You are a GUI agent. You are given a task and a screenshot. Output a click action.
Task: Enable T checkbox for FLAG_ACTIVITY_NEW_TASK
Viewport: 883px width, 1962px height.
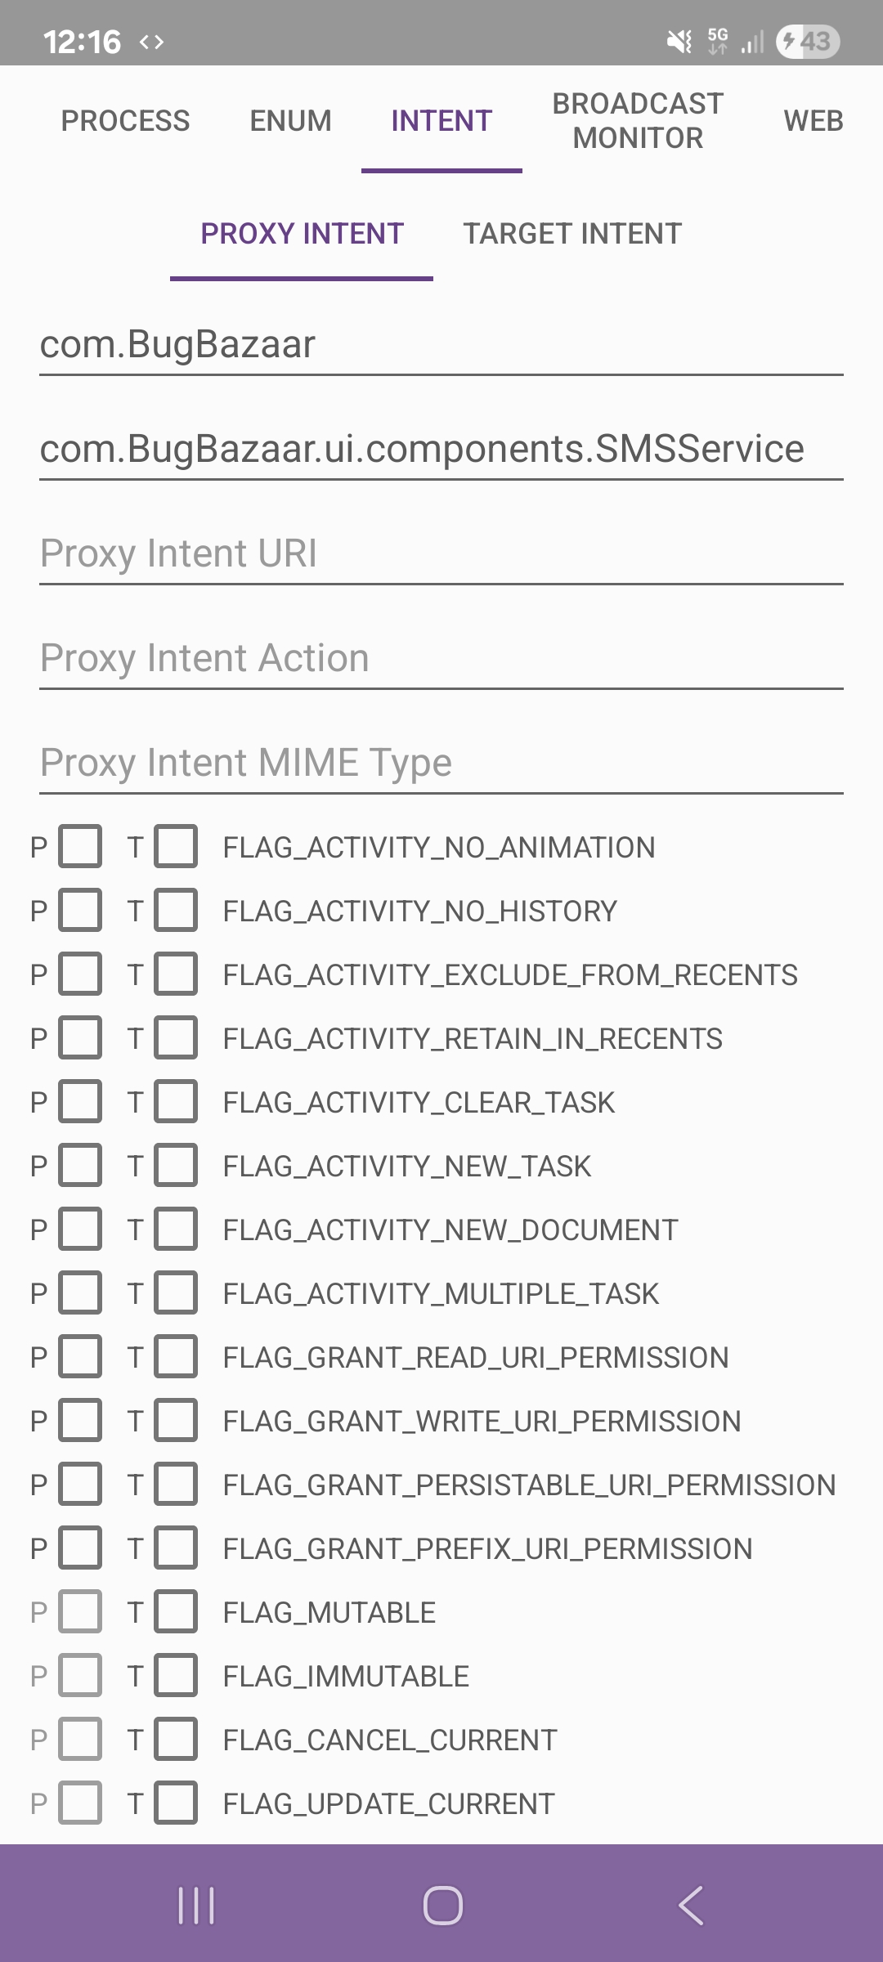(176, 1166)
